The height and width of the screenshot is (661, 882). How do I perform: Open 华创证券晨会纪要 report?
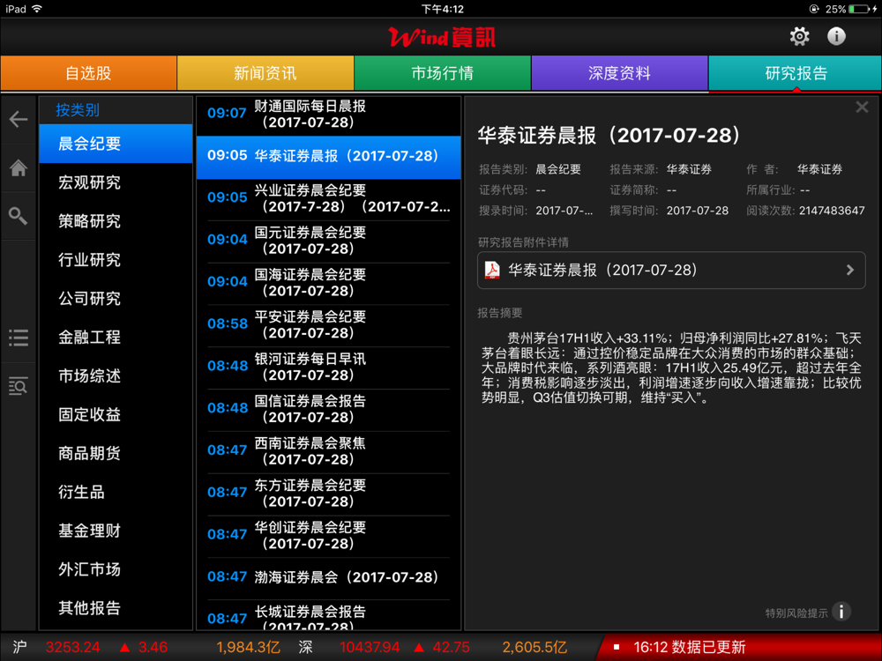click(x=328, y=536)
